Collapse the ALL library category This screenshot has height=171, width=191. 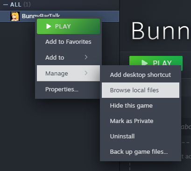(x=6, y=5)
